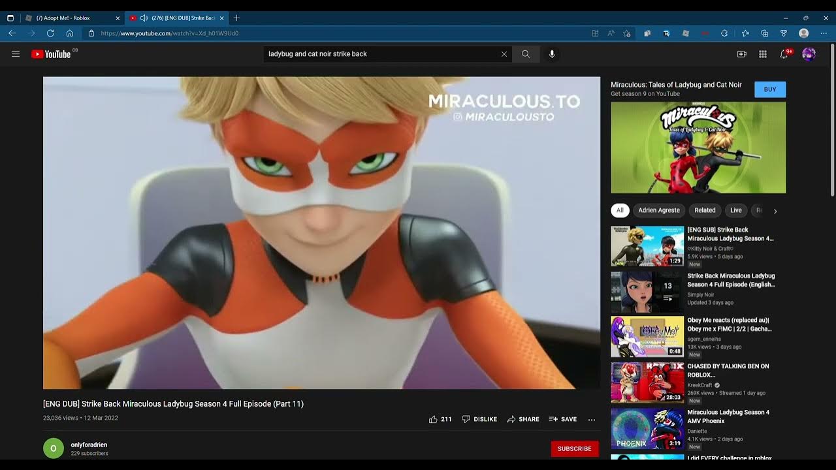836x470 pixels.
Task: Open the Extensions puzzle icon
Action: click(x=724, y=33)
